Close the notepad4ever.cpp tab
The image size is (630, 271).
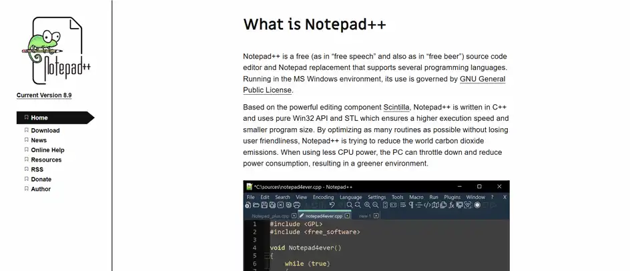348,216
